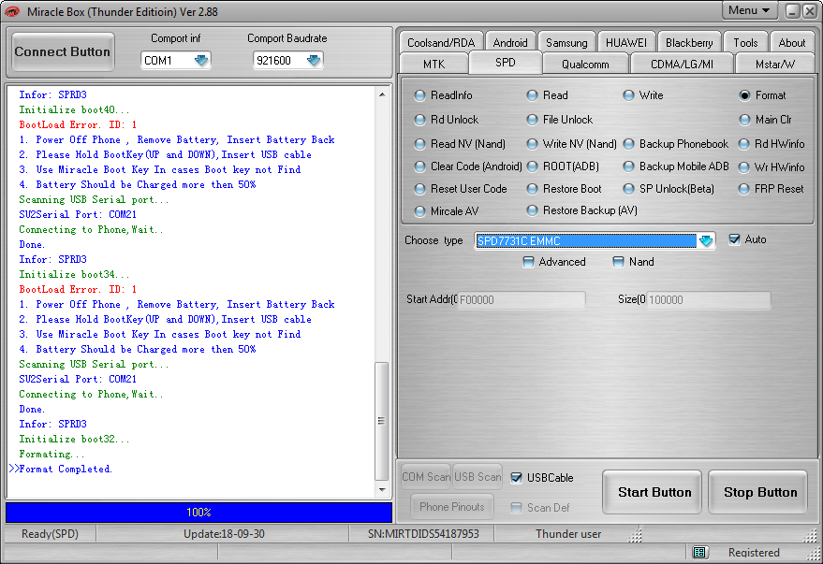
Task: Open the Comport inf COM1 dropdown
Action: [x=201, y=60]
